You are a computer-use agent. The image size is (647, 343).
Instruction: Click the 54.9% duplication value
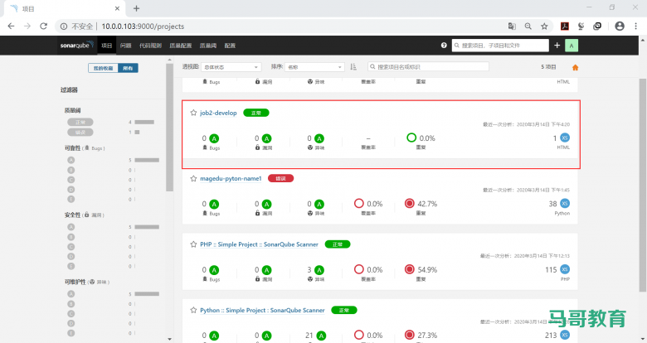tap(427, 269)
